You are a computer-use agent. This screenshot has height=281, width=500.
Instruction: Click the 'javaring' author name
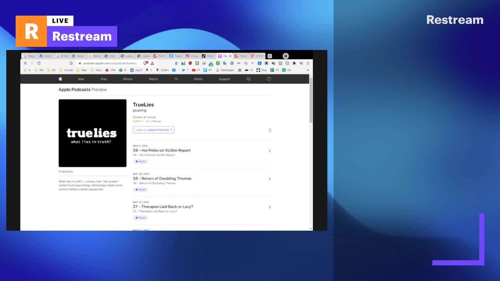pos(139,110)
